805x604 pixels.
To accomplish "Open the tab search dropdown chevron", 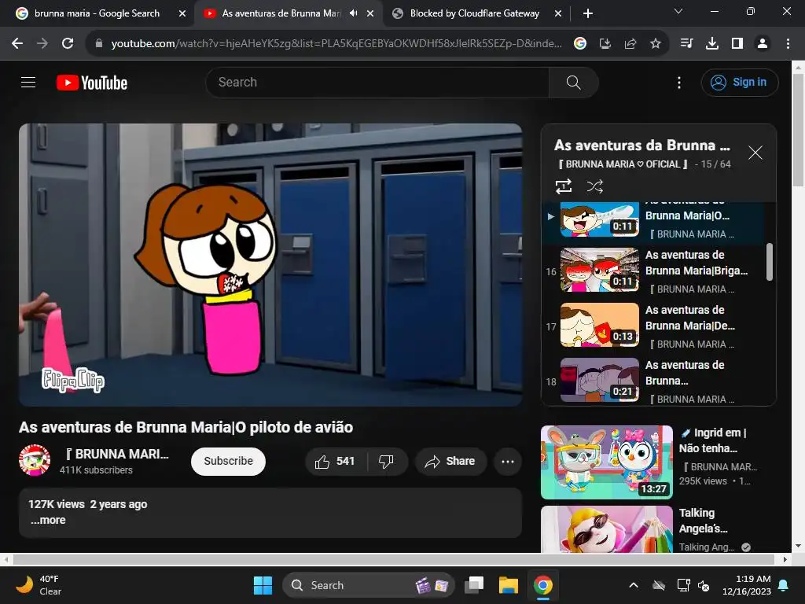I will click(x=678, y=11).
